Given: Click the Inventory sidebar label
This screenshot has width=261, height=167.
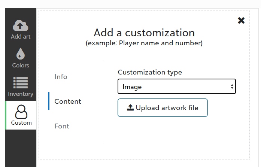Looking at the screenshot, I should [x=21, y=94].
